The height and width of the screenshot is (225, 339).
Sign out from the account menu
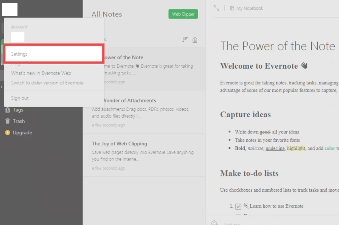[20, 98]
